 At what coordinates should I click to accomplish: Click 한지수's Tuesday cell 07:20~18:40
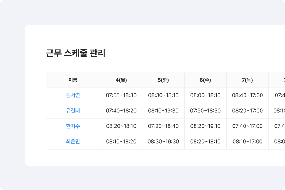click(x=163, y=126)
